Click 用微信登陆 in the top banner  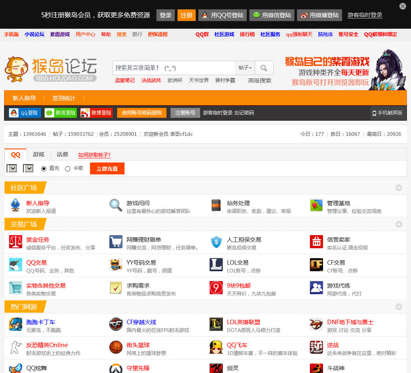click(x=272, y=15)
